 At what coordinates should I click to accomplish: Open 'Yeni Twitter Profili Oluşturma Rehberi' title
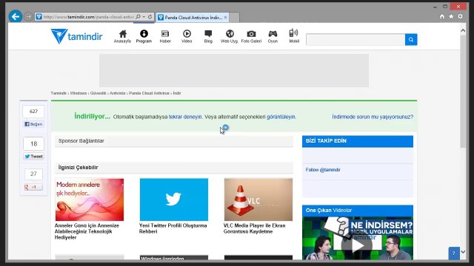pyautogui.click(x=173, y=228)
